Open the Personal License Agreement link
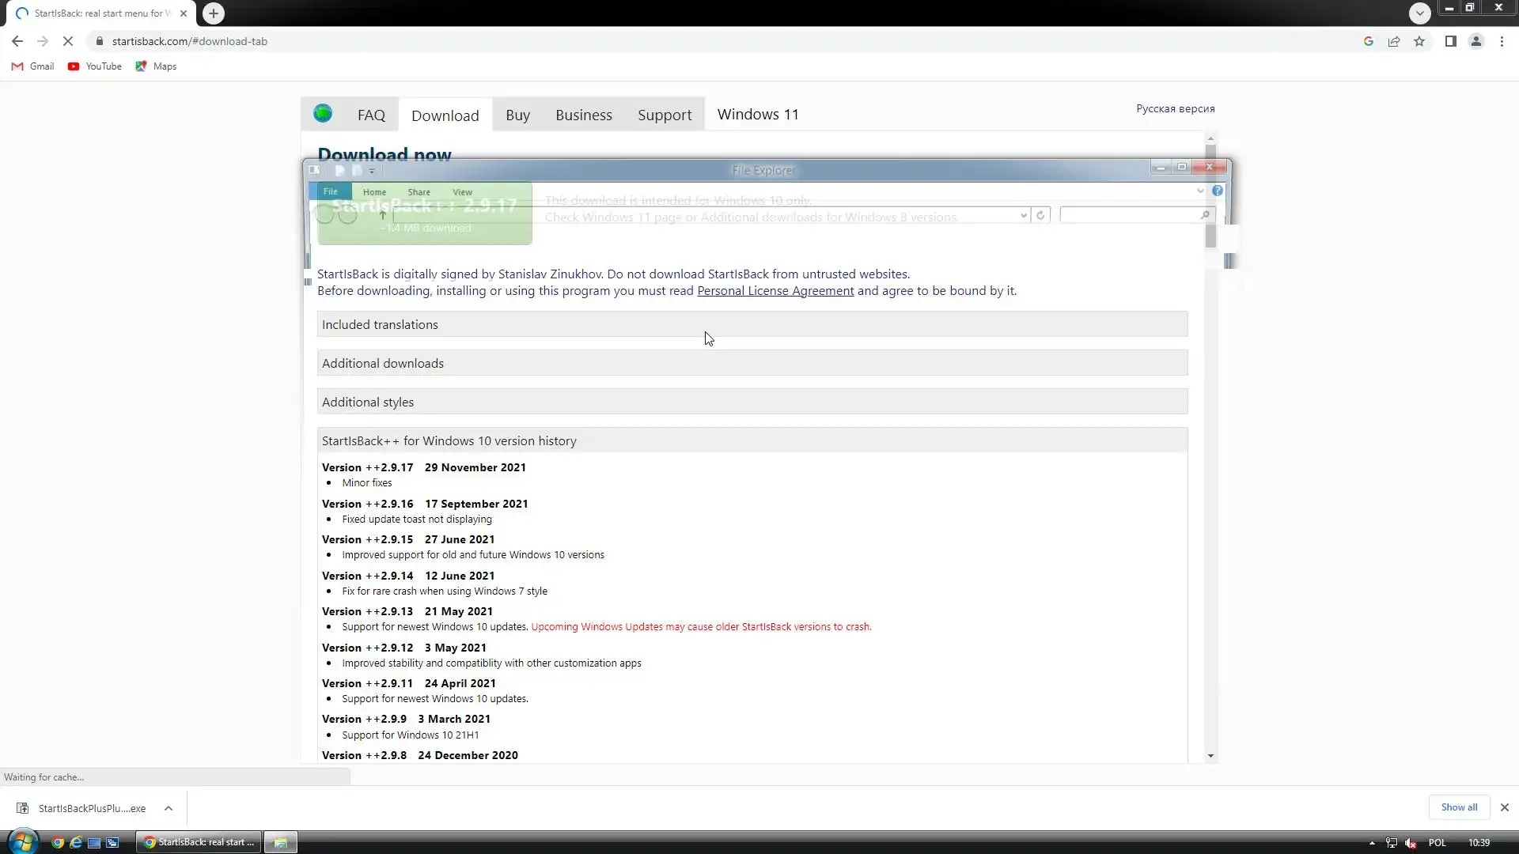The image size is (1519, 854). 775,291
